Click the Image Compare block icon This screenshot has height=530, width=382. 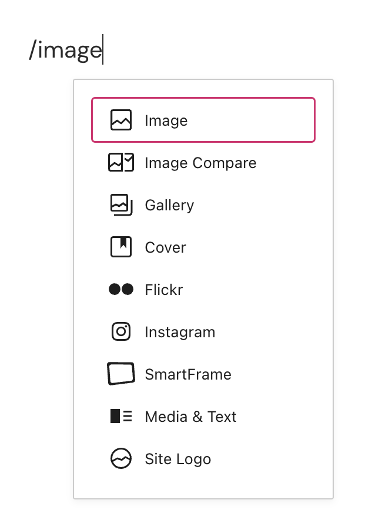coord(121,162)
